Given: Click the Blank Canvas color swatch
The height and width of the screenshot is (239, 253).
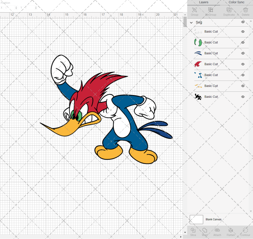Looking at the screenshot, I should coord(196,219).
